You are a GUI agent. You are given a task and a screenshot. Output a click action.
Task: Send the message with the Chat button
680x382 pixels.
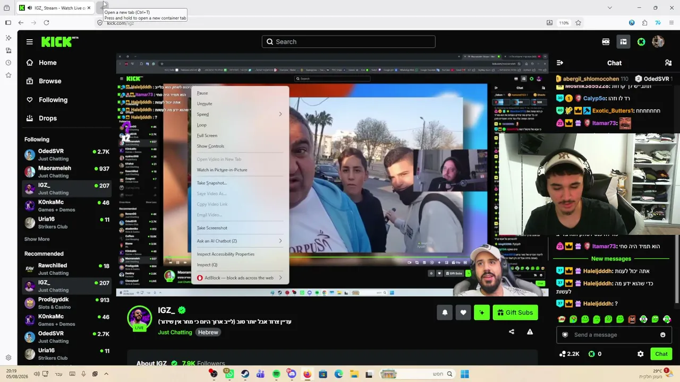pyautogui.click(x=661, y=354)
